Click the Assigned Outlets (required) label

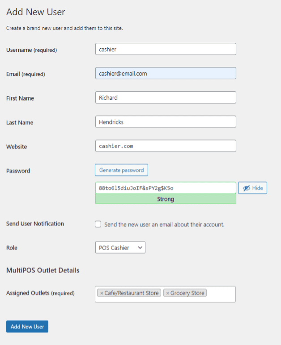[40, 293]
